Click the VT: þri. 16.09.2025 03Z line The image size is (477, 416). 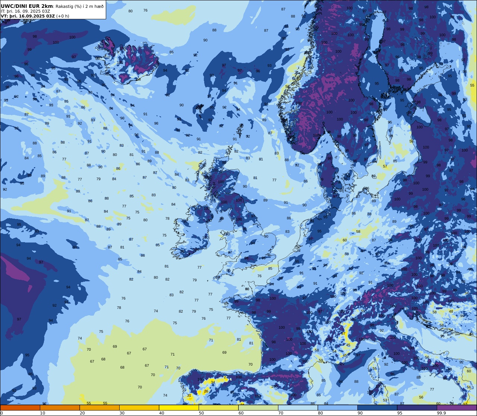click(28, 16)
